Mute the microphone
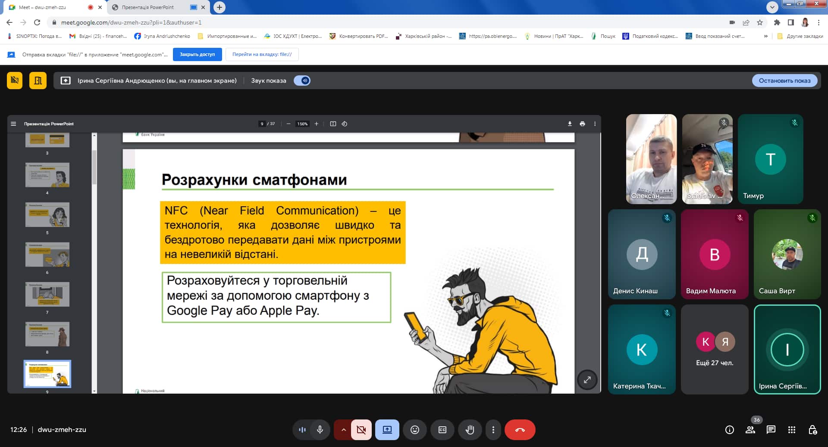The image size is (828, 447). click(x=320, y=430)
